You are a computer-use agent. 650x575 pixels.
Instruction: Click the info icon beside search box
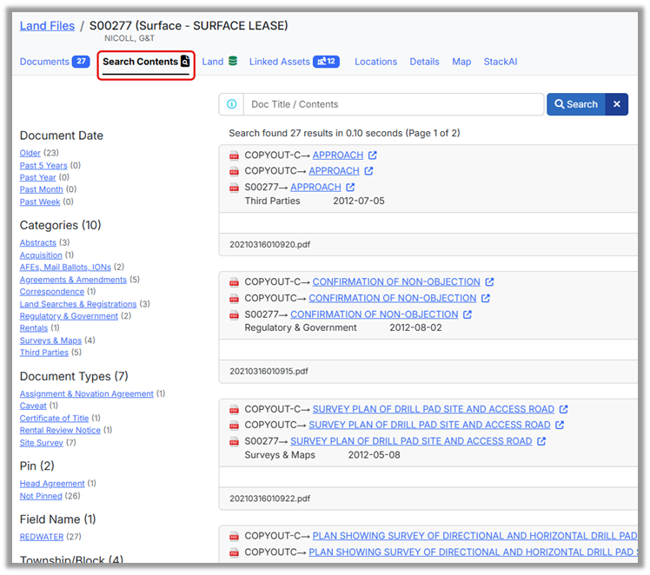[231, 104]
